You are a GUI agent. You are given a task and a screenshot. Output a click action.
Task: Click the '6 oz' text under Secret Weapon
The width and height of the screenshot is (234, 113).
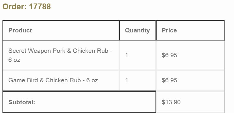click(x=14, y=60)
